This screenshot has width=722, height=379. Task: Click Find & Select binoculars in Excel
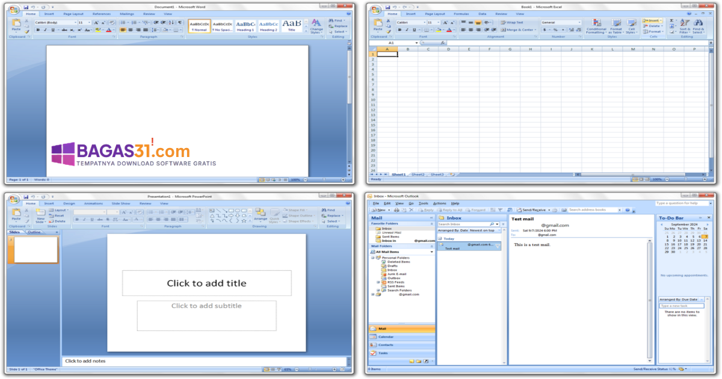tap(698, 26)
